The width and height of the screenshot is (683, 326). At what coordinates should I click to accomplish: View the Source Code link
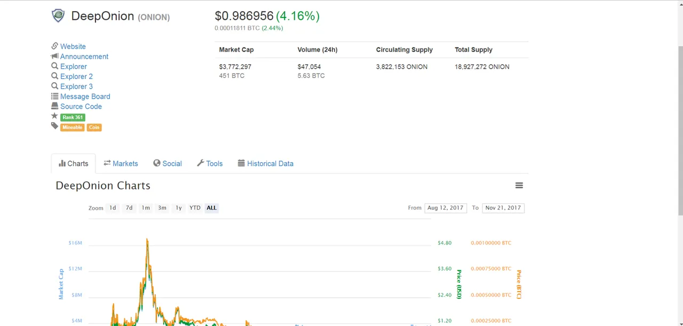(x=81, y=106)
